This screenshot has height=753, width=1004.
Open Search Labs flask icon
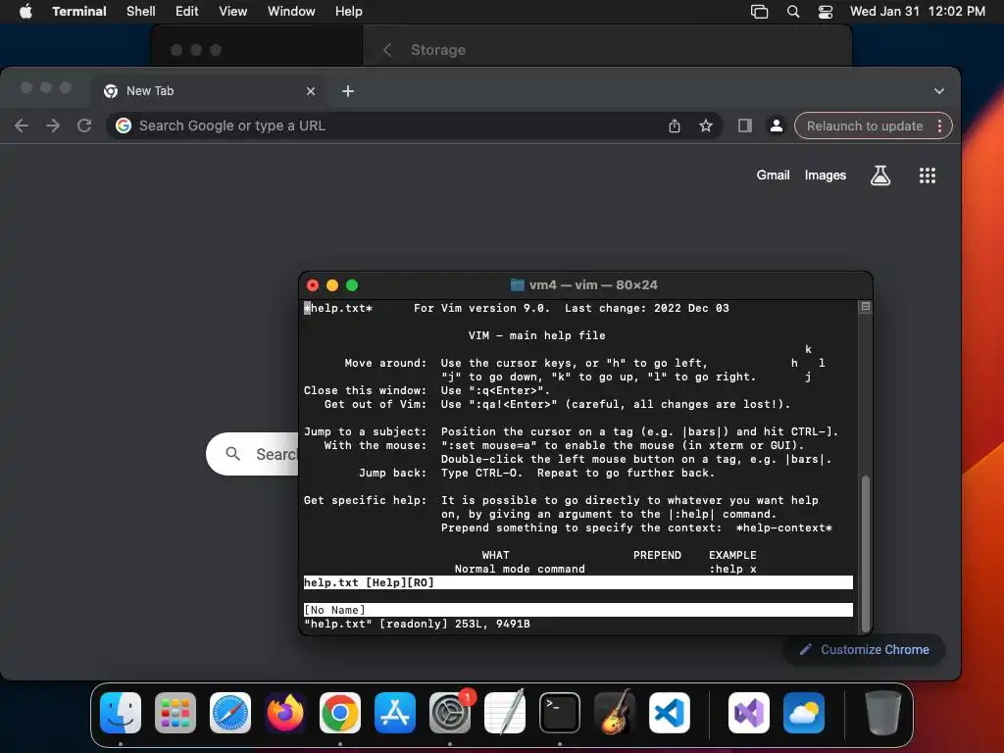coord(880,175)
